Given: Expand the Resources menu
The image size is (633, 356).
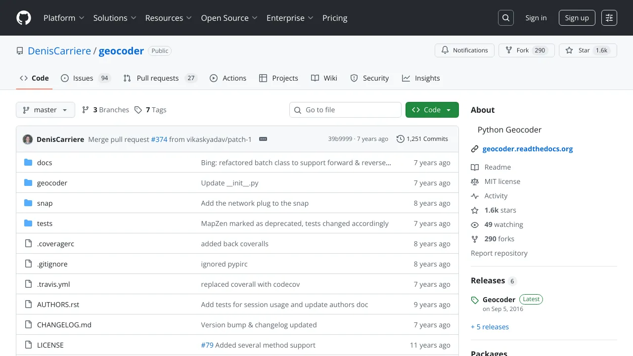Looking at the screenshot, I should [x=169, y=18].
